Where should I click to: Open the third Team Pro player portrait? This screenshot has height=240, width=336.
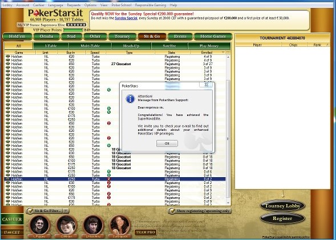[93, 225]
